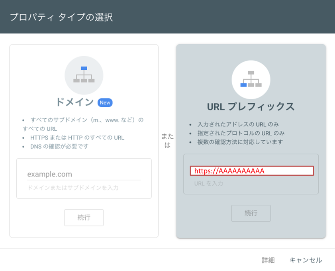This screenshot has width=335, height=271.
Task: Click '複数の確認方法に対応しています' bullet
Action: (240, 142)
